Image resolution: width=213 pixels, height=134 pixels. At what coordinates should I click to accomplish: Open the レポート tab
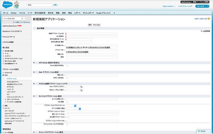point(77,13)
